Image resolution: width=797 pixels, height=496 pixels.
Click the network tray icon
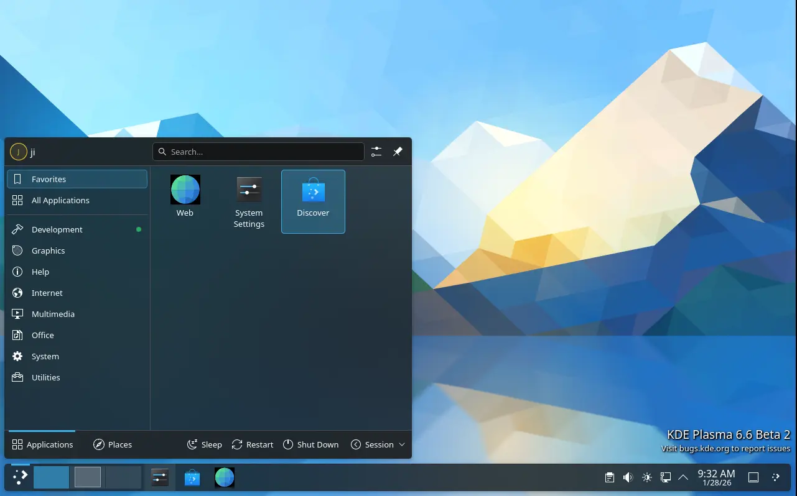[665, 477]
